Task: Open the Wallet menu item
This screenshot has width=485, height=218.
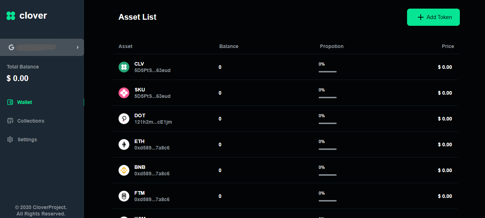Action: (24, 102)
